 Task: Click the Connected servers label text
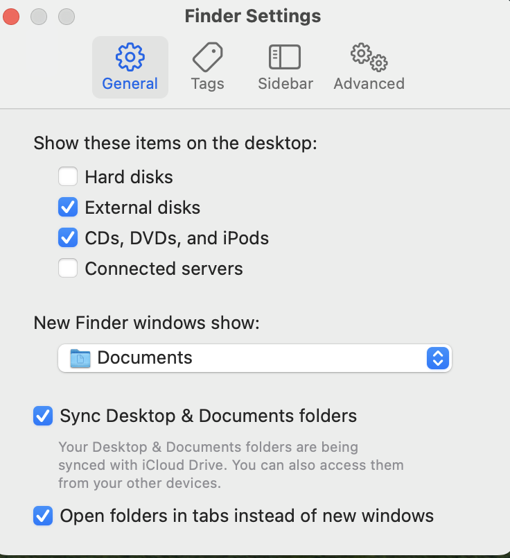(x=164, y=269)
